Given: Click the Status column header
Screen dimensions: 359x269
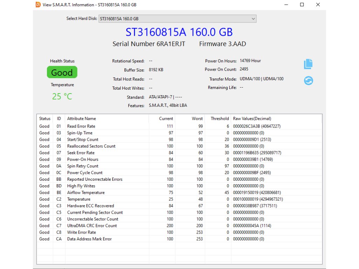Looking at the screenshot, I should tap(45, 118).
